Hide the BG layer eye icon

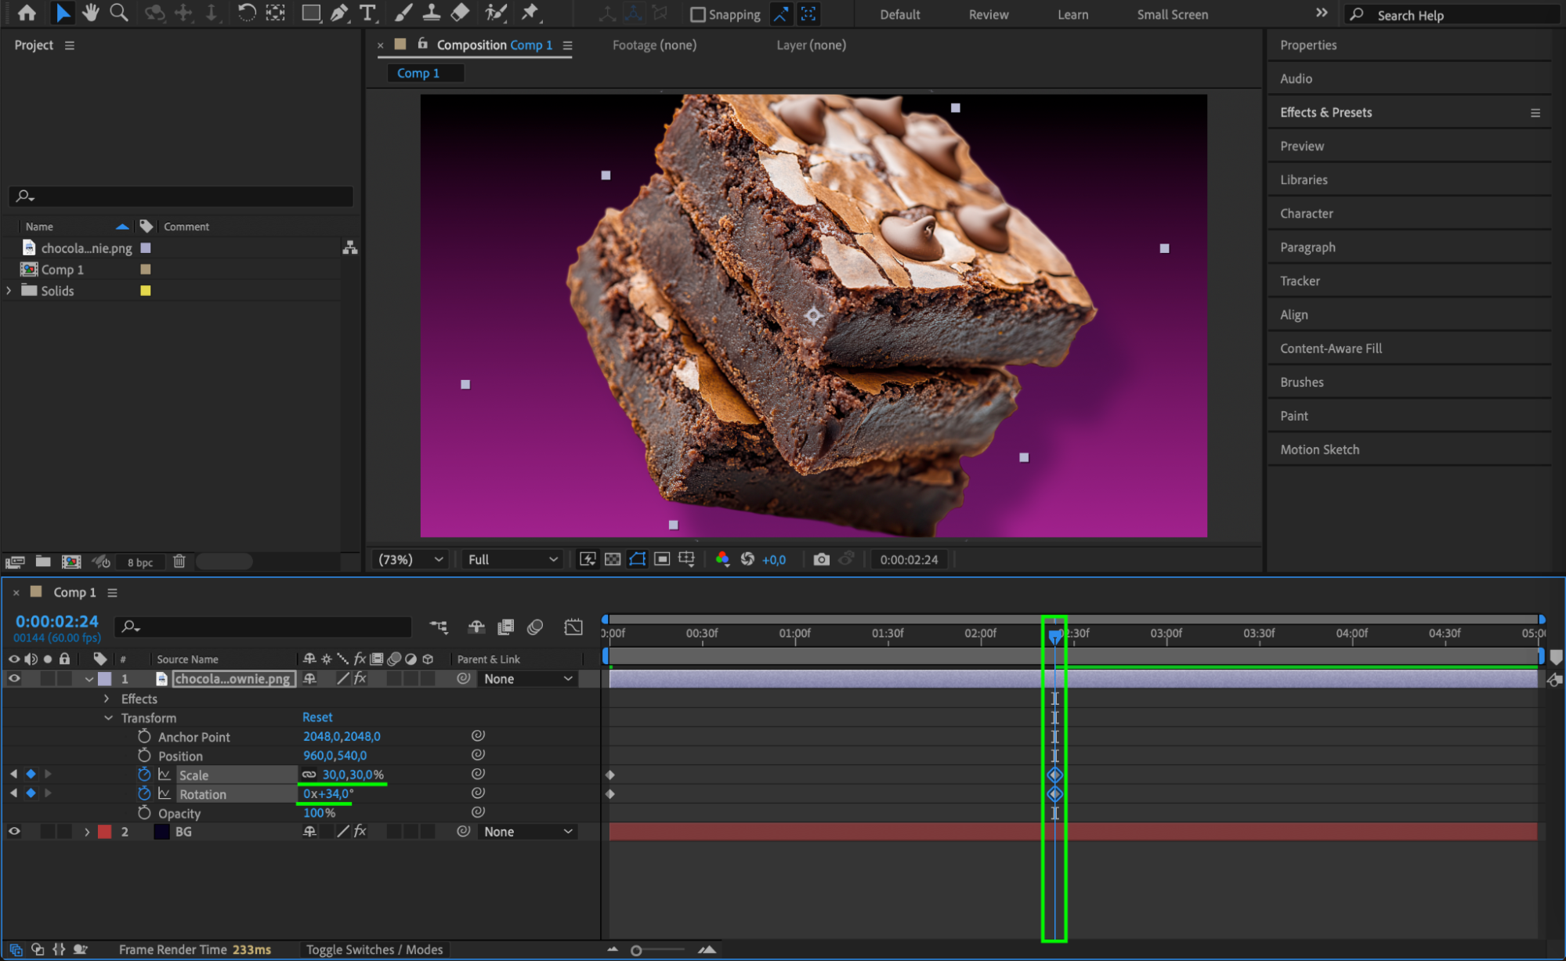[14, 832]
